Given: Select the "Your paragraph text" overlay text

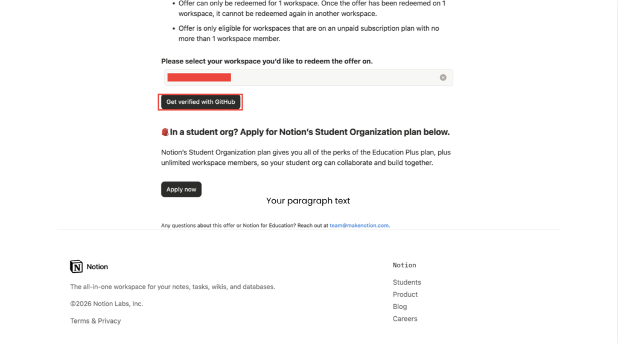Looking at the screenshot, I should pyautogui.click(x=308, y=201).
